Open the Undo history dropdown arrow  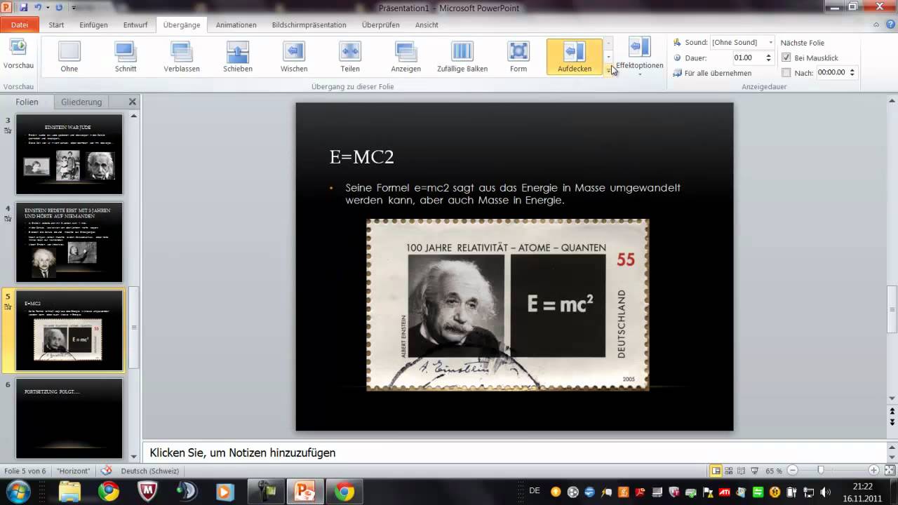point(47,8)
